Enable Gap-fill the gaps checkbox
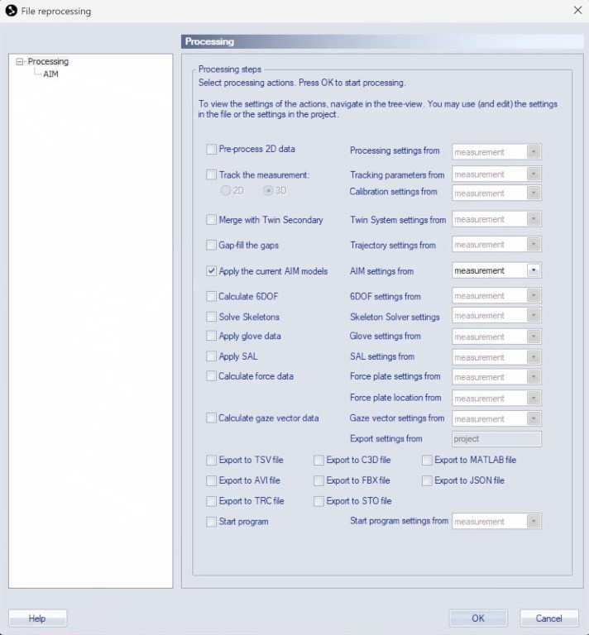Viewport: 589px width, 635px height. point(211,246)
